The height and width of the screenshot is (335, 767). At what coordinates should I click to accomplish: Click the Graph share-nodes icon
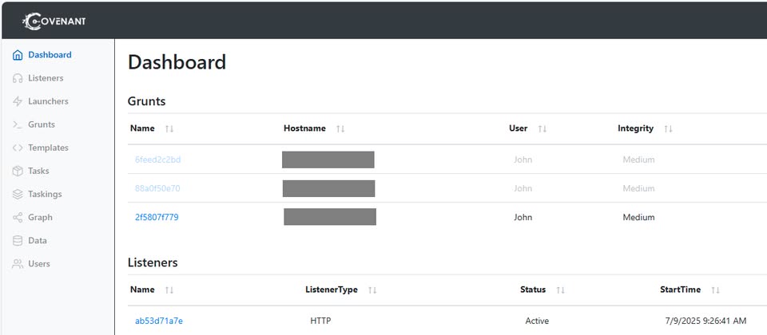18,217
